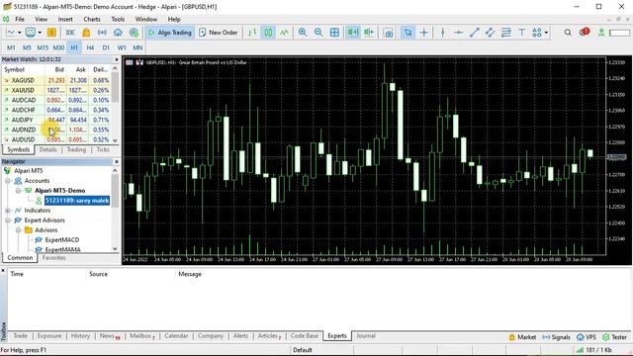Toggle Algo Trading

tap(169, 33)
